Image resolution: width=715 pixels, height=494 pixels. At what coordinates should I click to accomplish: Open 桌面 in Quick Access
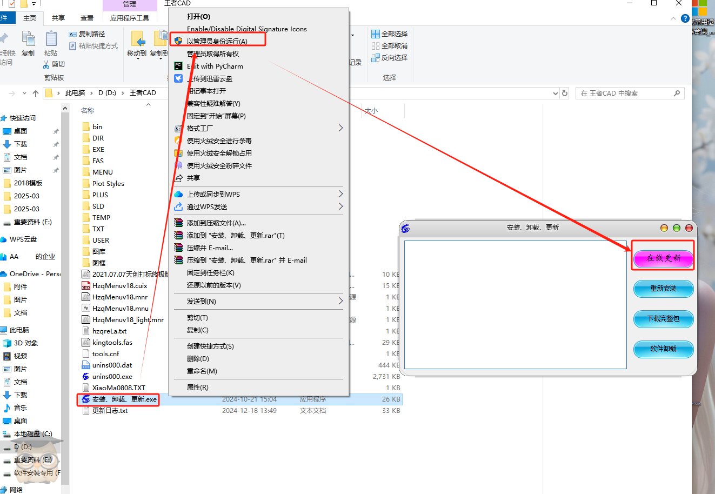point(21,131)
